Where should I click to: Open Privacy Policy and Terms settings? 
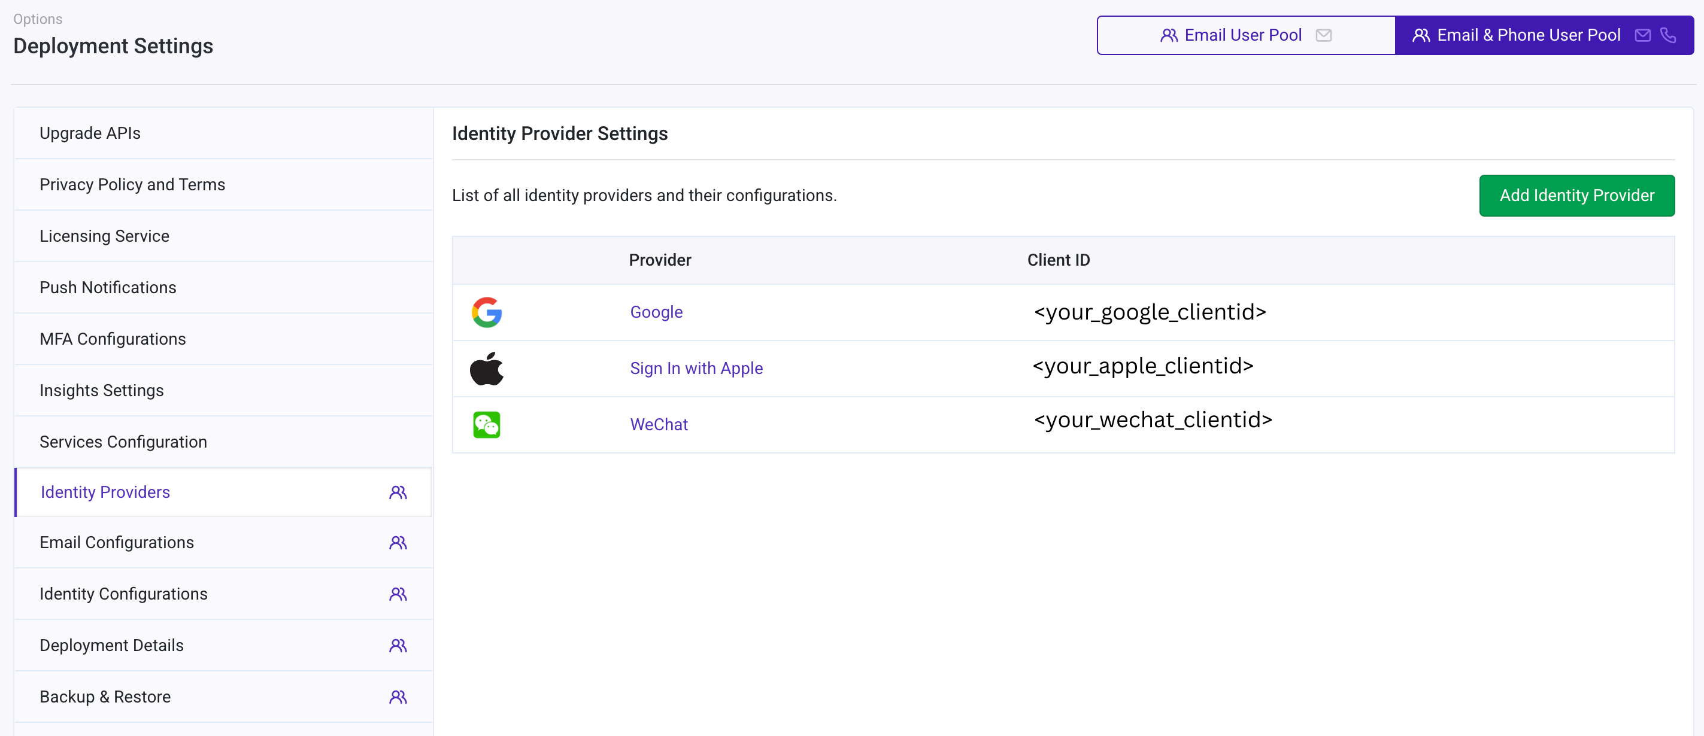(132, 184)
